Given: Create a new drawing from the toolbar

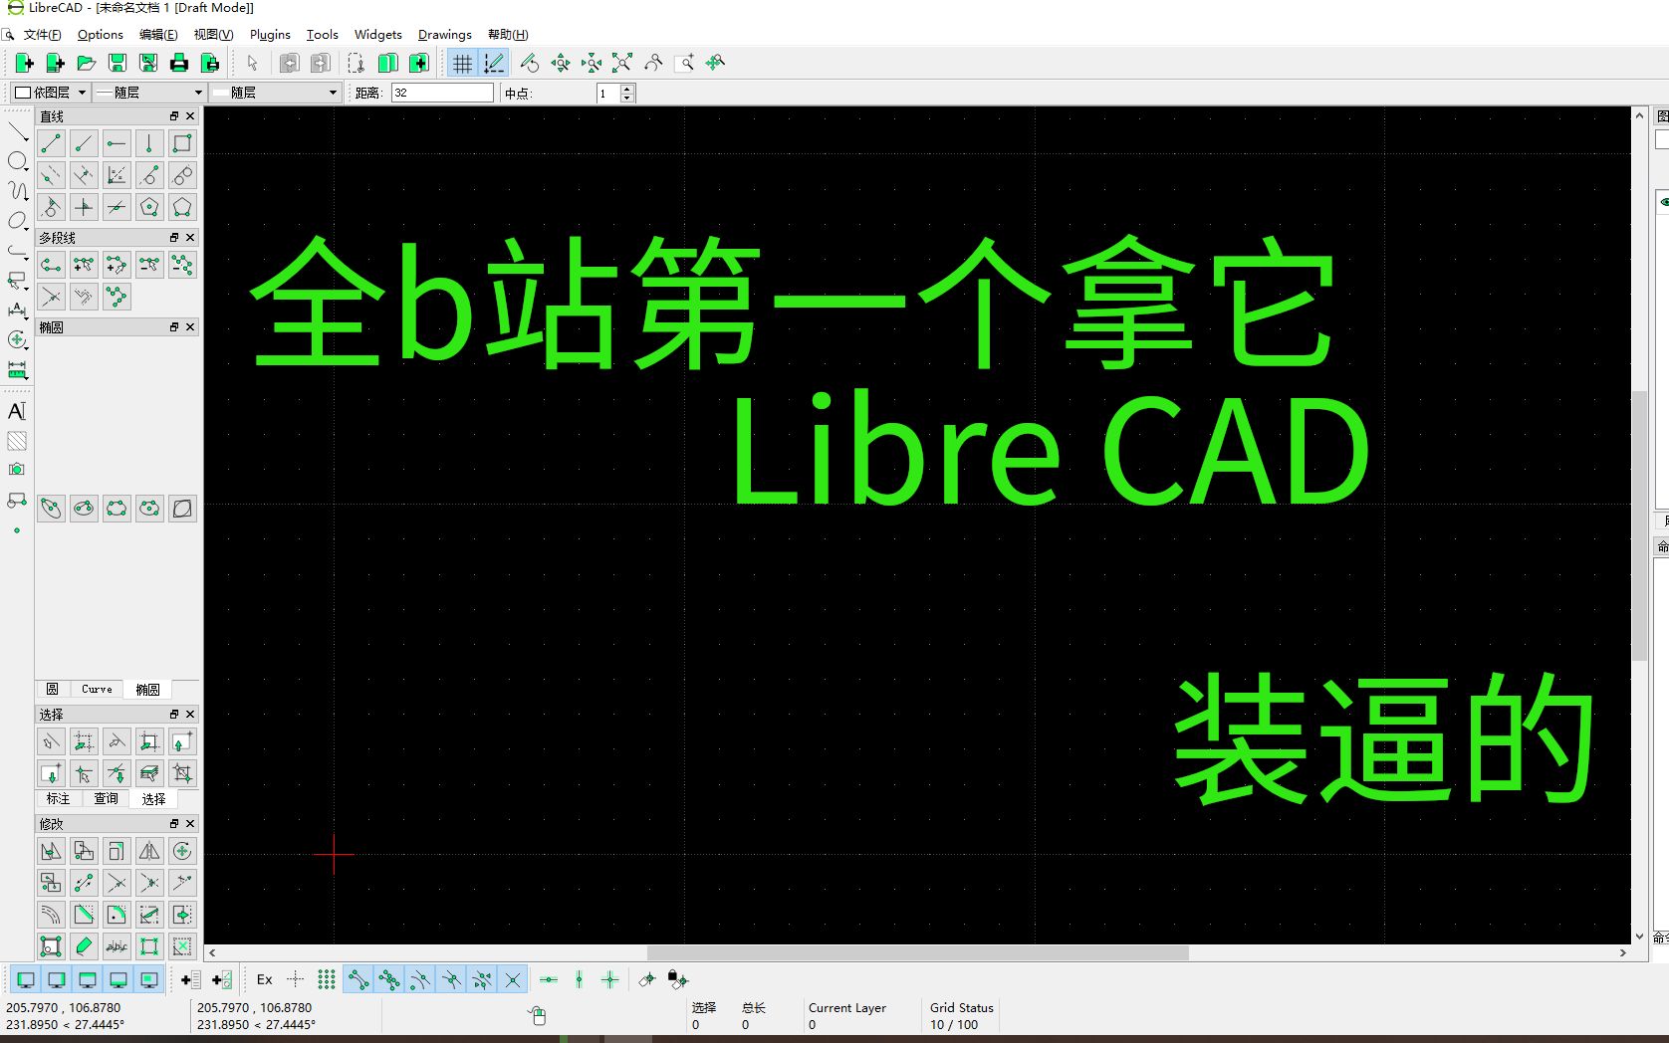Looking at the screenshot, I should click(24, 64).
